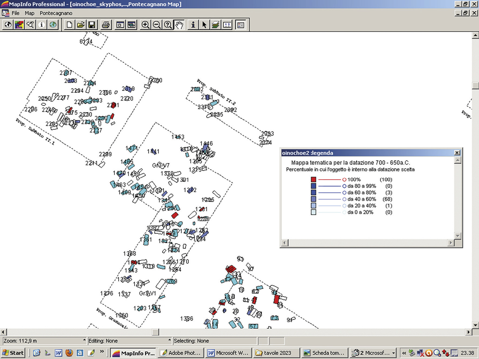Click the red 100% legend swatch
Image resolution: width=479 pixels, height=359 pixels.
point(313,179)
